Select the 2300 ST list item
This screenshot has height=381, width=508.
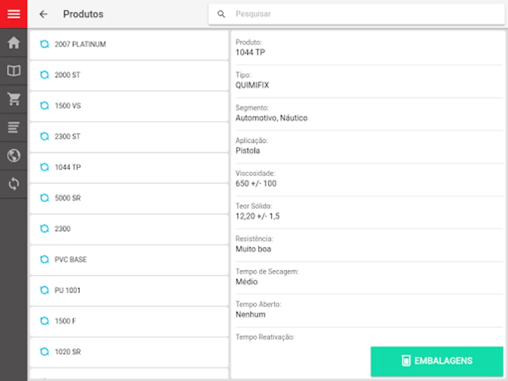(x=129, y=137)
